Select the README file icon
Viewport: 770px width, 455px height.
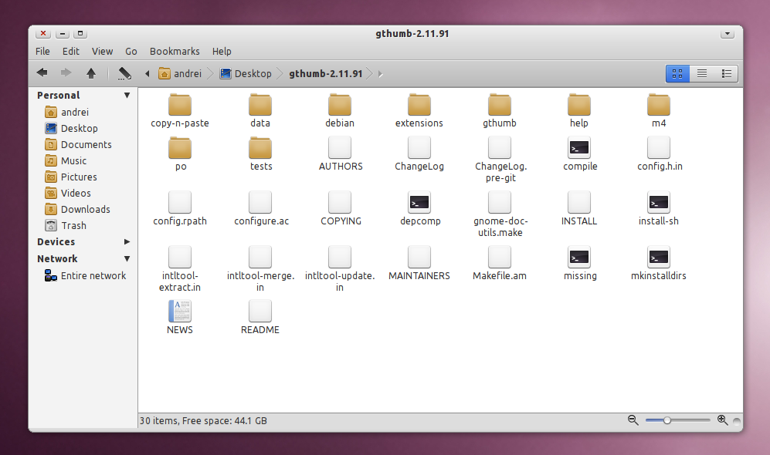click(x=260, y=311)
